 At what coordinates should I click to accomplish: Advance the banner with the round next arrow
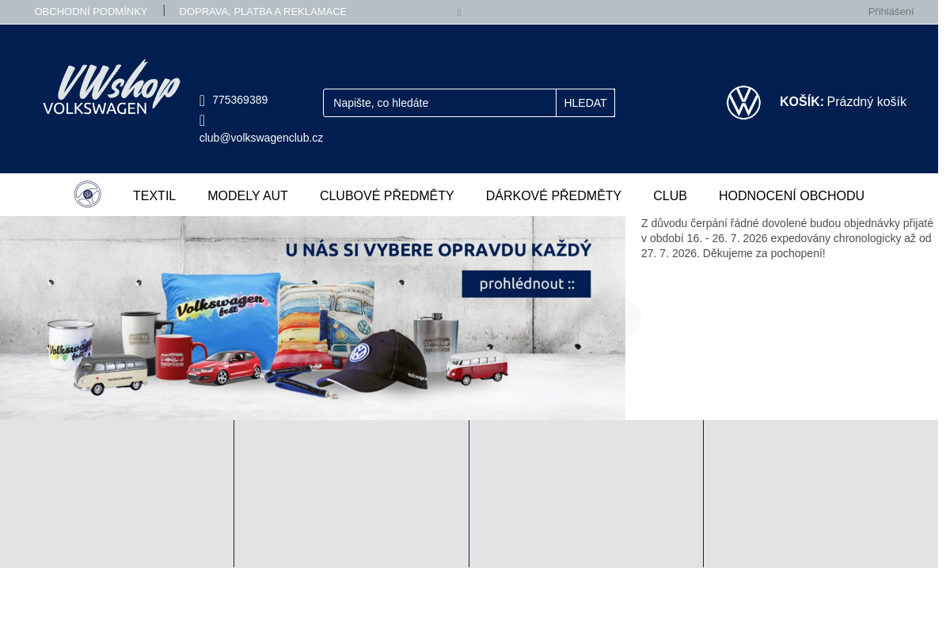point(621,317)
